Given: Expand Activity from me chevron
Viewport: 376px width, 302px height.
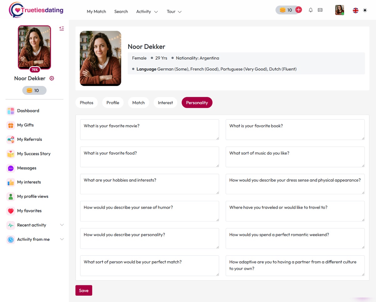Looking at the screenshot, I should coord(62,240).
